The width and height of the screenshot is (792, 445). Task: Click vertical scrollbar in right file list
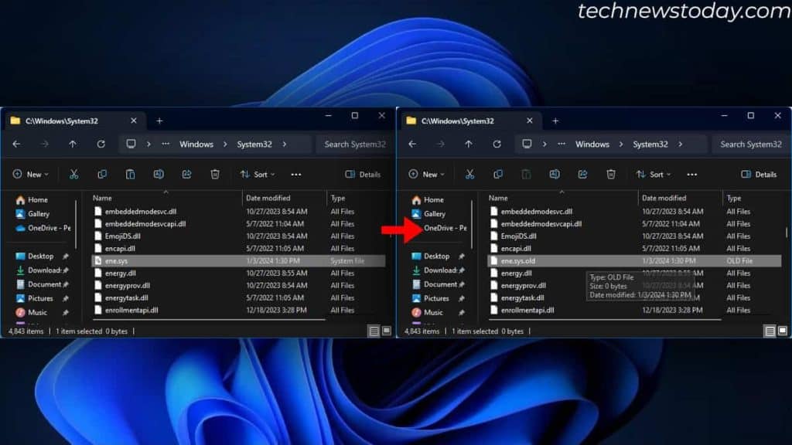click(x=787, y=233)
